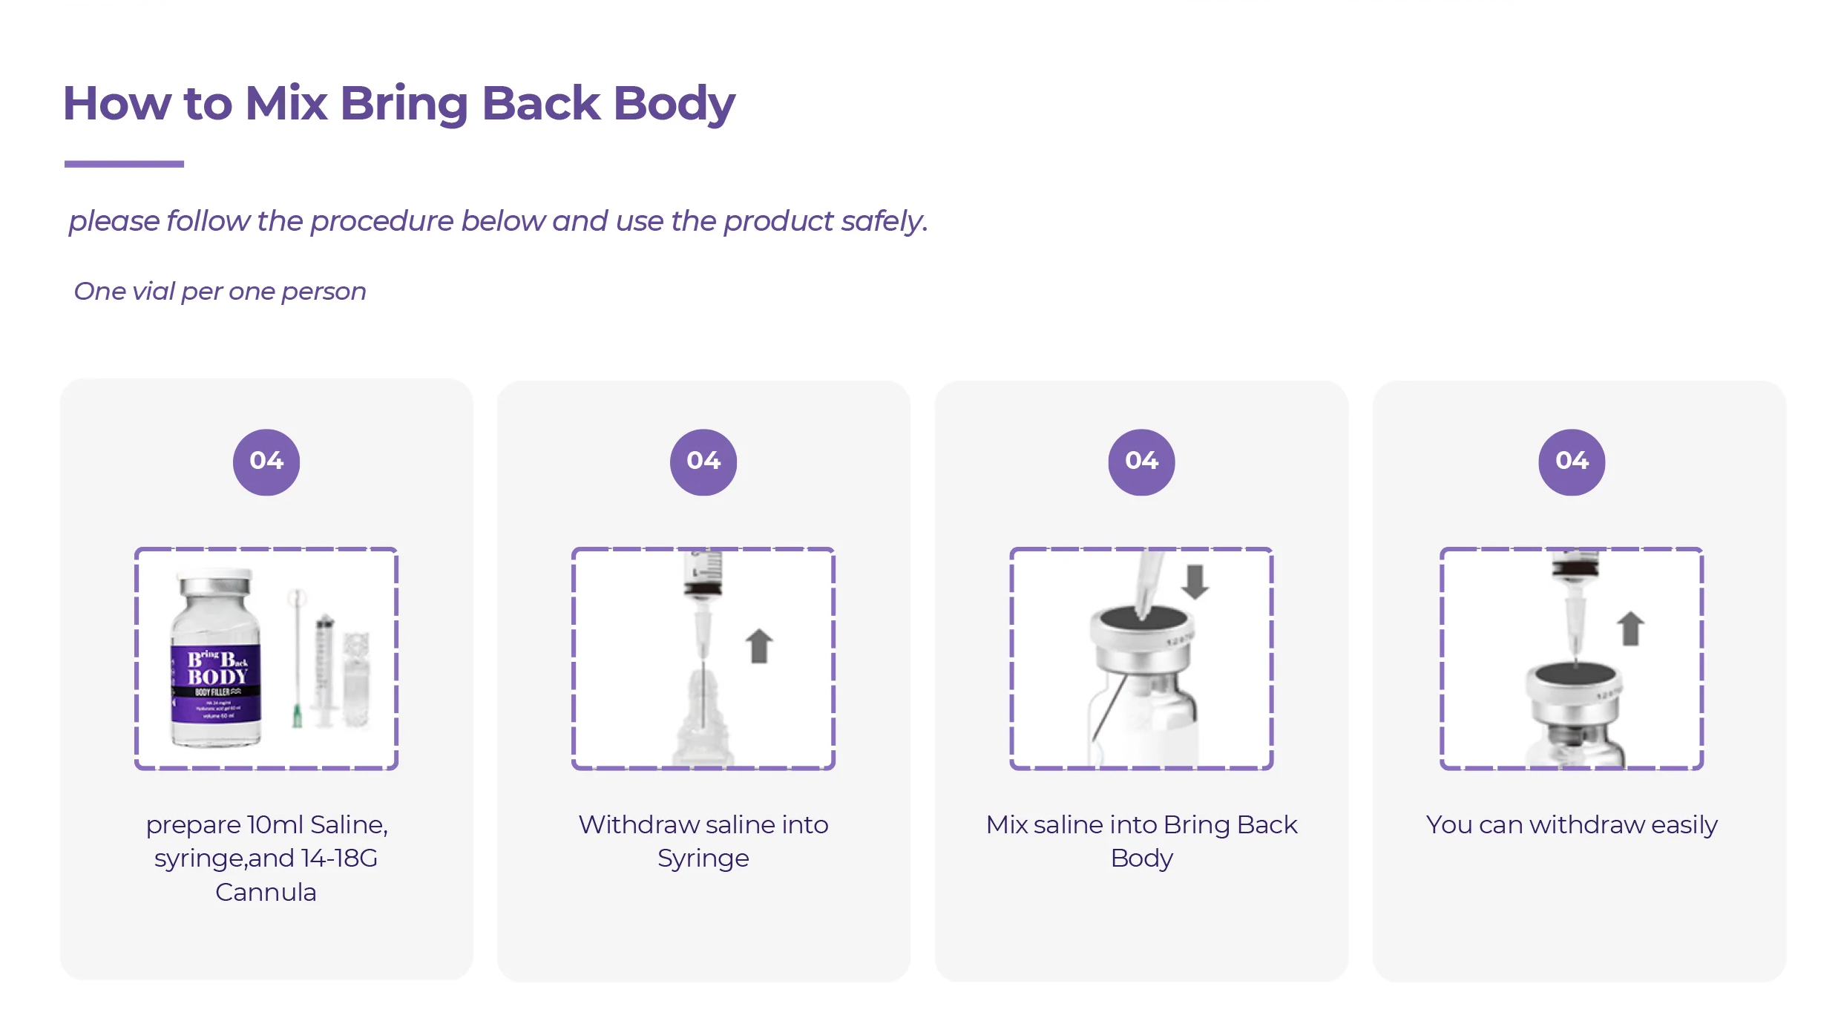Click the down arrow in the Mix saline picture

coord(1195,582)
